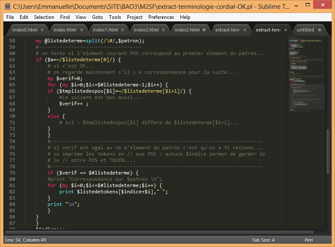This screenshot has height=247, width=335.
Task: Switch to the first extract-term tab
Action: [x=228, y=30]
